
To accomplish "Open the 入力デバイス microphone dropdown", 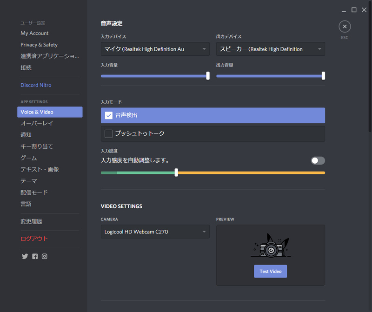I will click(155, 49).
